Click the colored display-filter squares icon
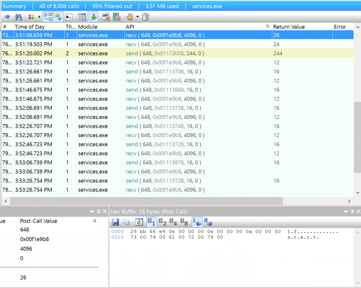 tap(31, 17)
